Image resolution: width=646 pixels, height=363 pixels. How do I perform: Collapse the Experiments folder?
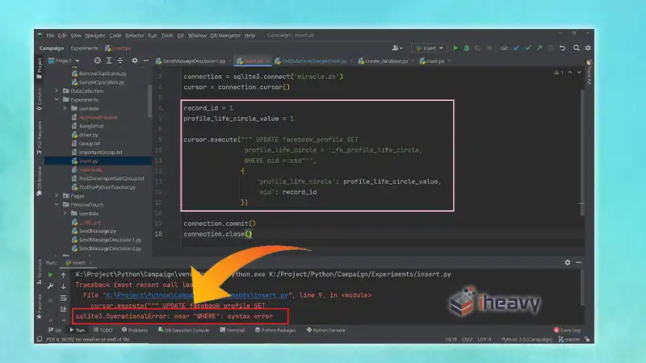point(57,99)
